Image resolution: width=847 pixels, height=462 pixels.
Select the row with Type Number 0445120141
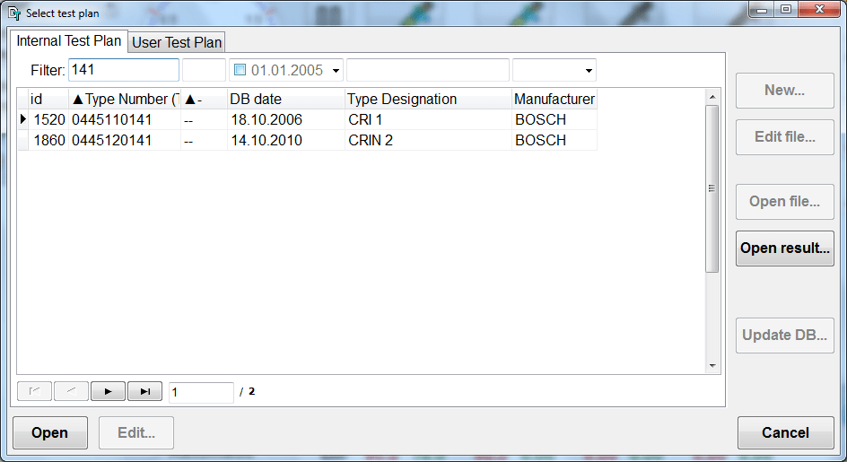112,140
